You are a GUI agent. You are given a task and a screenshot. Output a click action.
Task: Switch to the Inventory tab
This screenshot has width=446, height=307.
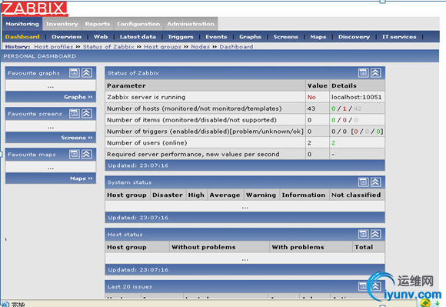[x=62, y=24]
